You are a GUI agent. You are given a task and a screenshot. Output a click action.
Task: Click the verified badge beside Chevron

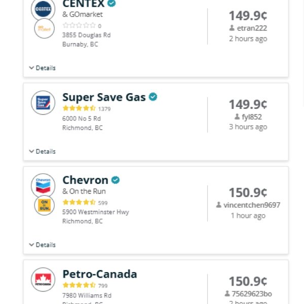click(116, 180)
